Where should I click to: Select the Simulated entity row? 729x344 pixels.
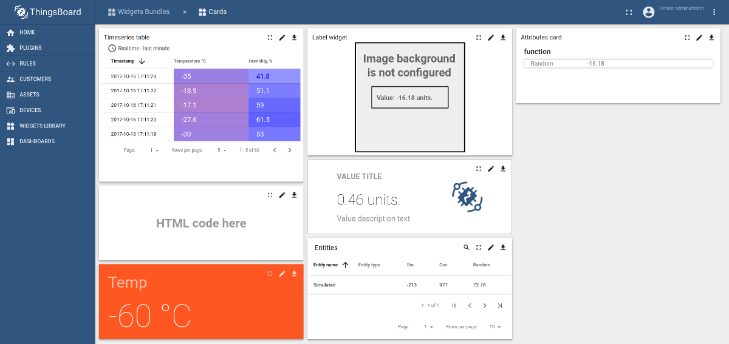pos(324,285)
